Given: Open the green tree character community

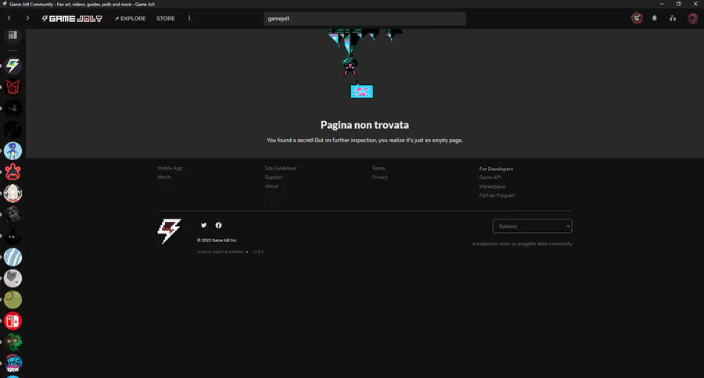Looking at the screenshot, I should tap(13, 342).
